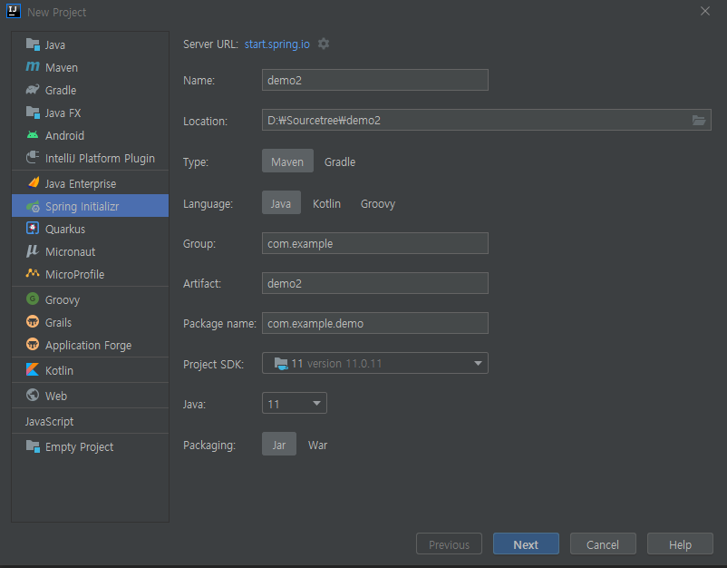This screenshot has width=727, height=568.
Task: Choose Groovy as the language
Action: [x=378, y=203]
